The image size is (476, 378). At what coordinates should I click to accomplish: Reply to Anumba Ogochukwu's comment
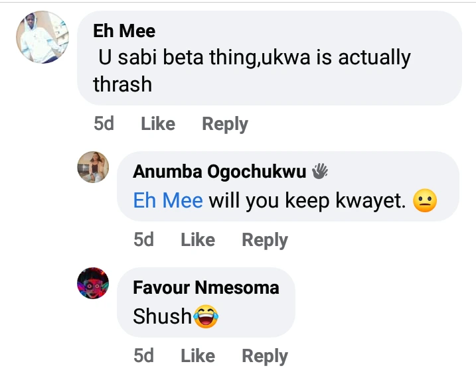[264, 240]
